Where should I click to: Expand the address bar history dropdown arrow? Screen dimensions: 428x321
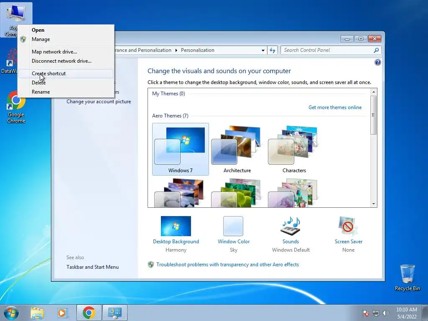(263, 50)
